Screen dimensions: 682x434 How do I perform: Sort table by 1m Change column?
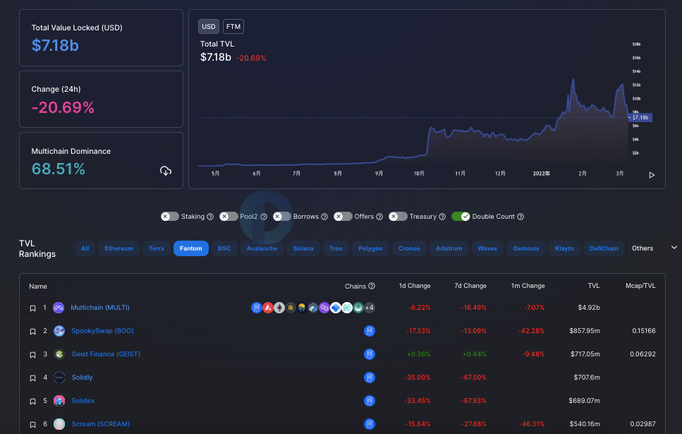(528, 286)
